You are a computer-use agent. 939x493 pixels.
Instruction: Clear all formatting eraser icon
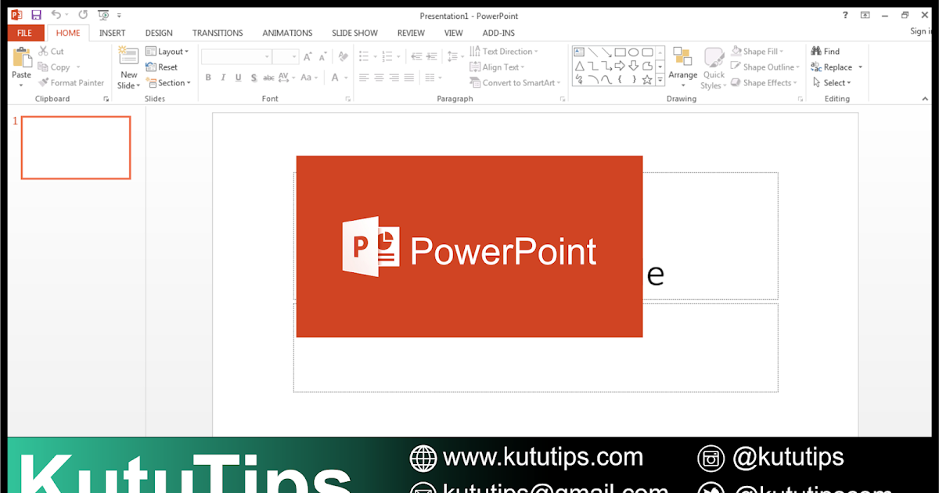pos(343,56)
